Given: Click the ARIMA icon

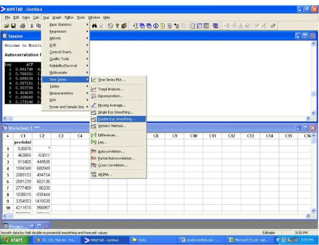Looking at the screenshot, I should tap(93, 174).
